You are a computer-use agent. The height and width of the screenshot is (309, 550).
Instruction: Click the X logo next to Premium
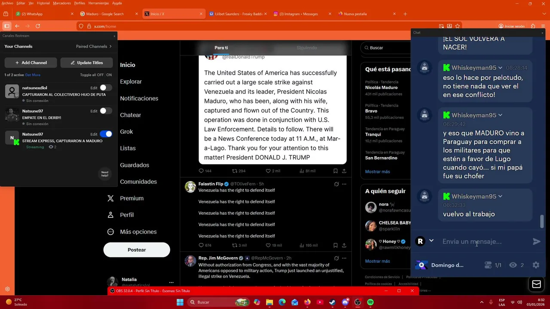click(x=111, y=198)
